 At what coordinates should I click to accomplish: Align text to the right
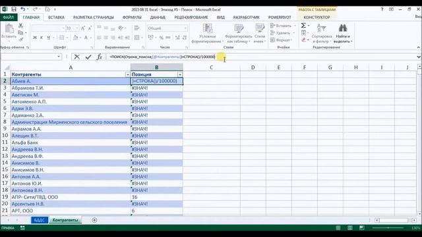[x=113, y=38]
